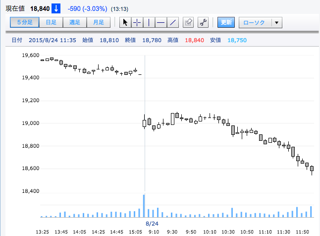320x236 pixels.
Task: Click the change value -590 (-3.03%)
Action: [87, 9]
